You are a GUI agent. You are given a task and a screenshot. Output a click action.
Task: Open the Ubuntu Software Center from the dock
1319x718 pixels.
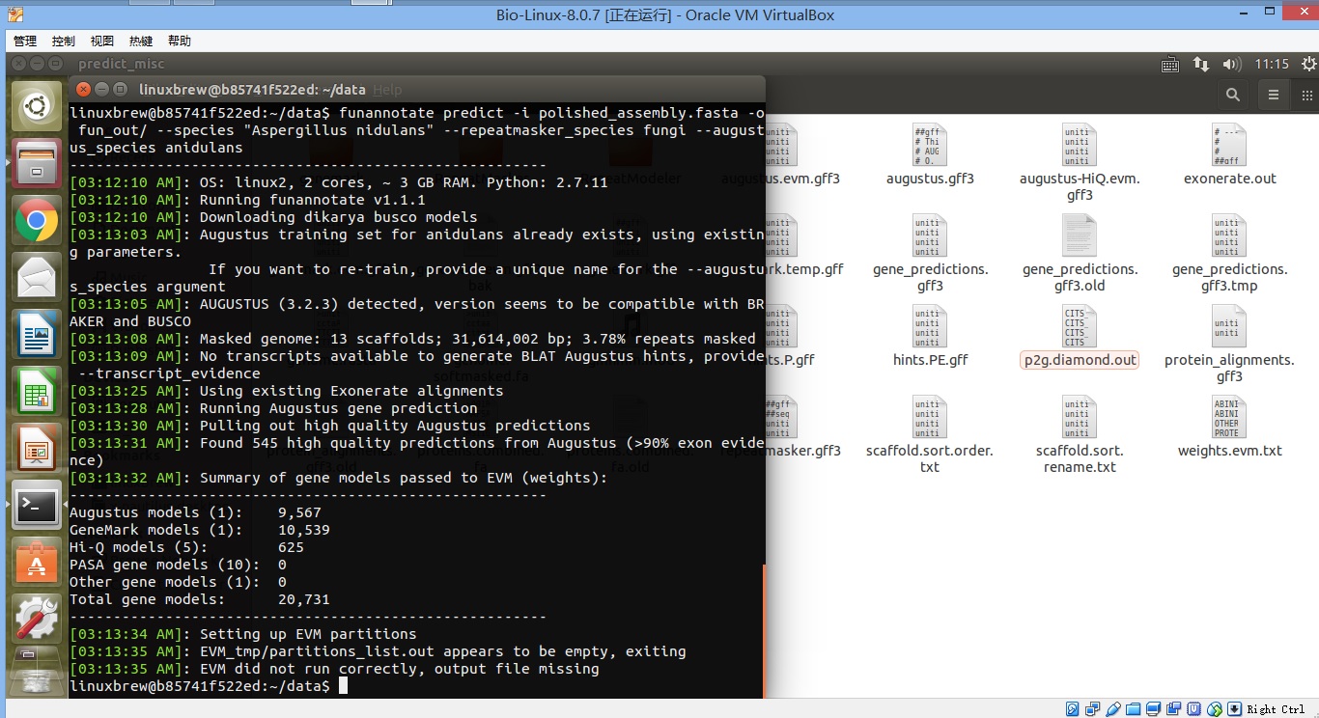[36, 562]
